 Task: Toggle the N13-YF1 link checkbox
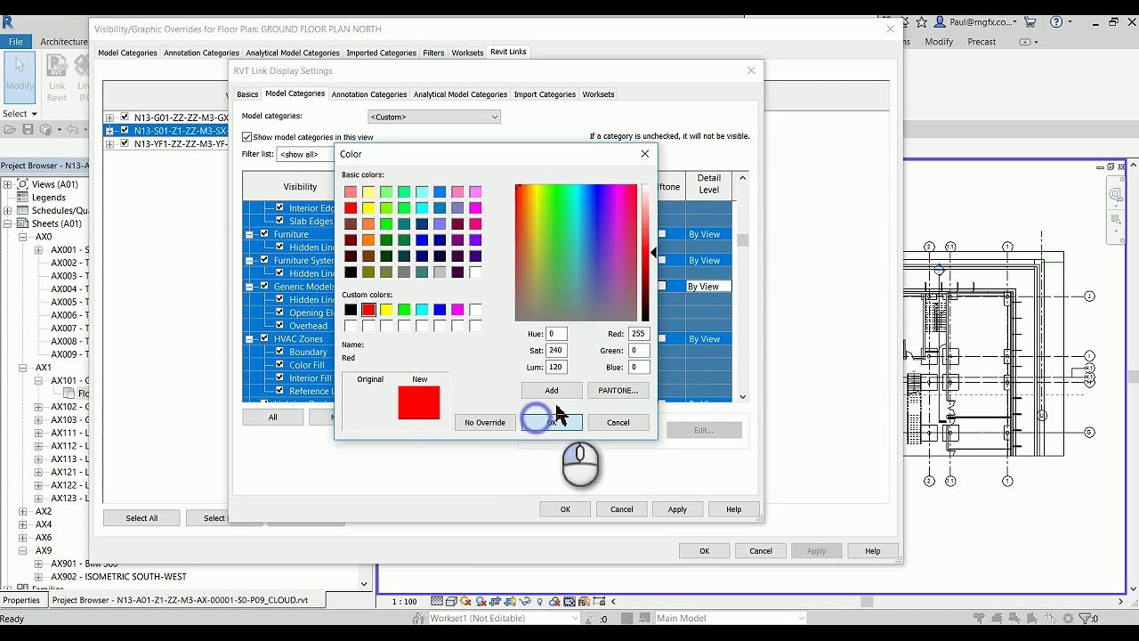click(125, 143)
